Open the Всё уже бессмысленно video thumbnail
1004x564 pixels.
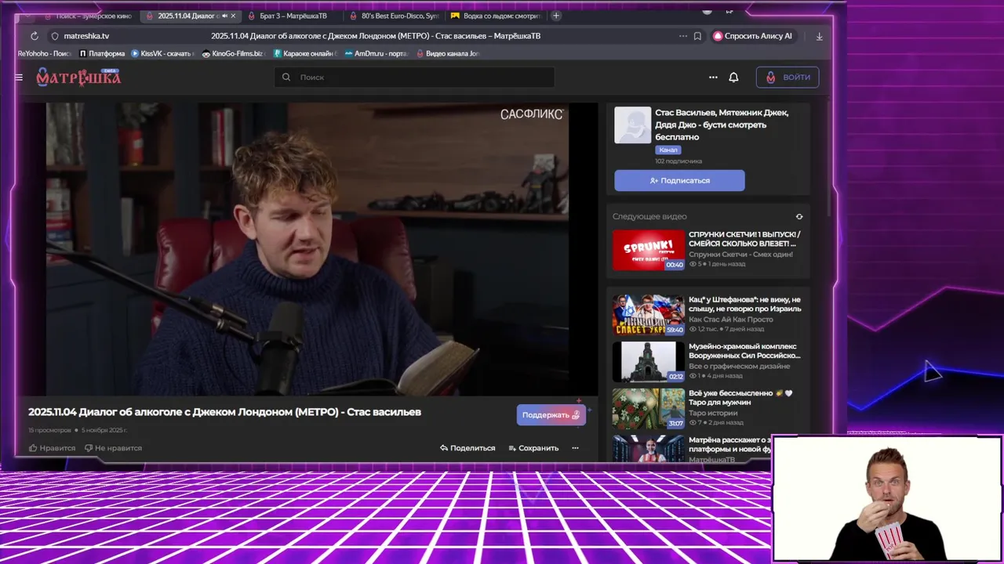[x=648, y=409]
